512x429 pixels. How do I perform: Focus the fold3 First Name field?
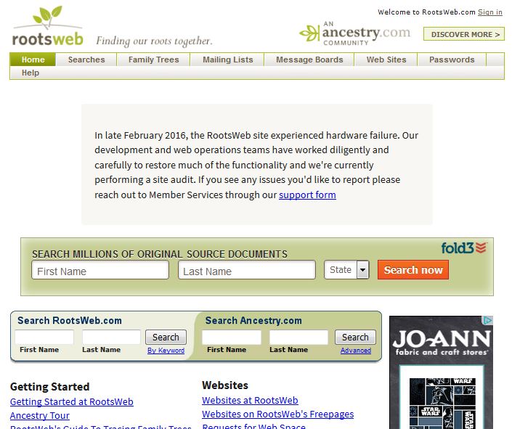100,270
